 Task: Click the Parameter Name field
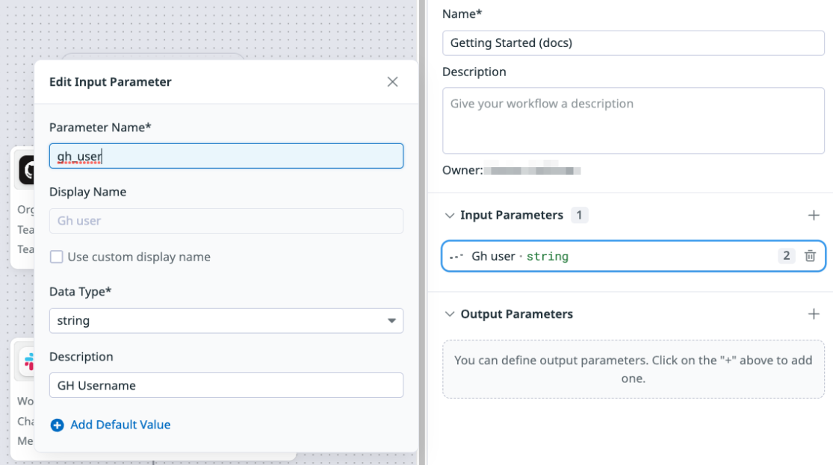coord(226,156)
